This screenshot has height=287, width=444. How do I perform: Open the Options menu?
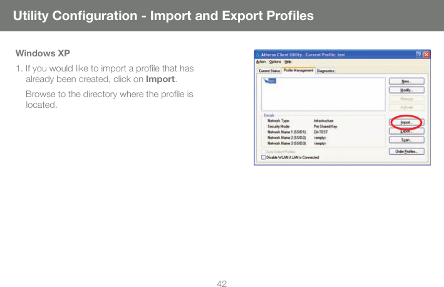(x=275, y=62)
